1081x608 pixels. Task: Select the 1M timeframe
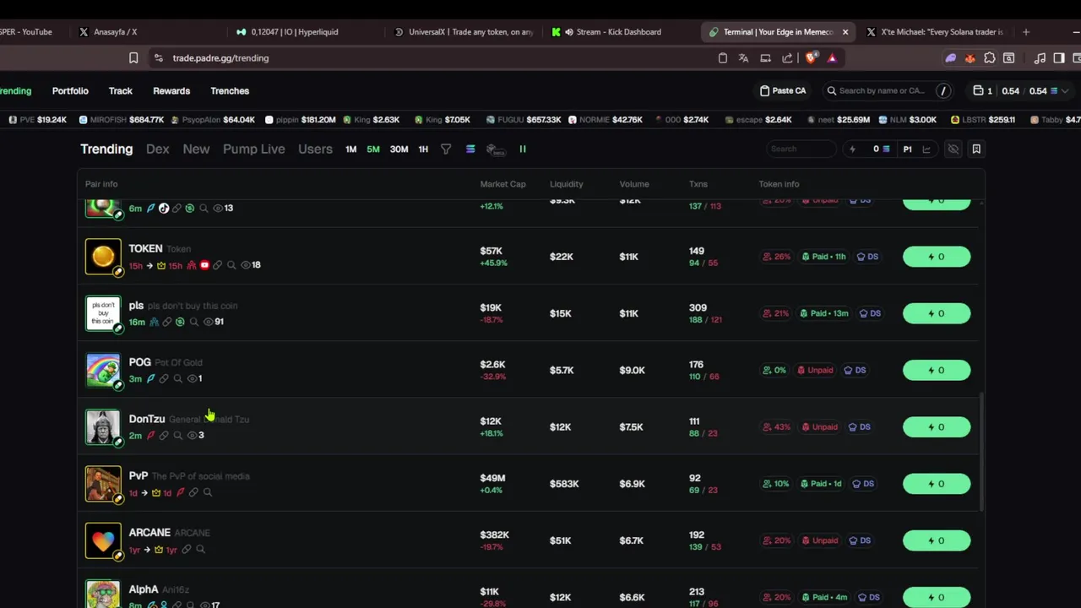350,149
